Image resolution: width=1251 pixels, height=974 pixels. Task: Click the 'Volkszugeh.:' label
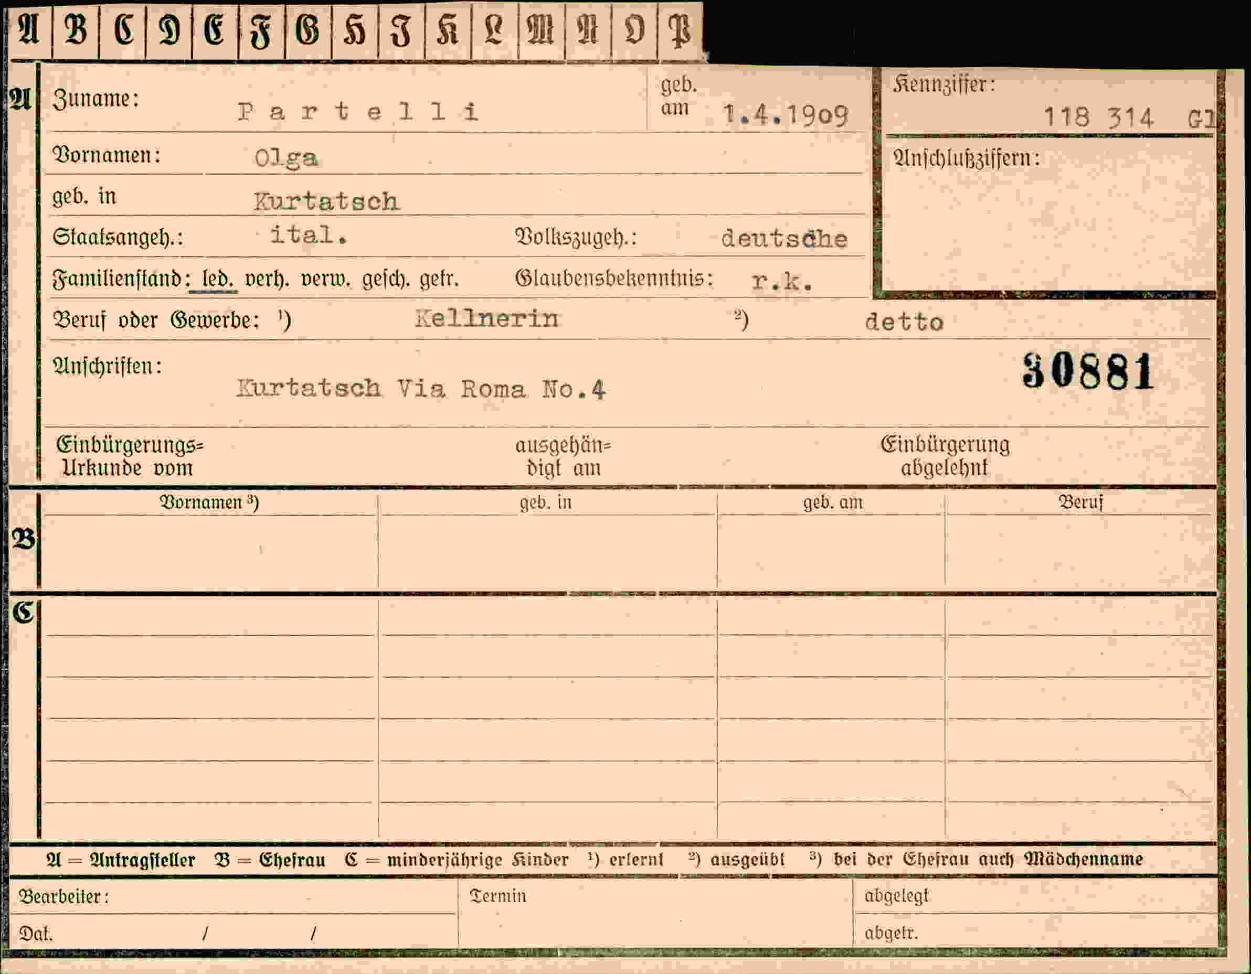pos(576,237)
